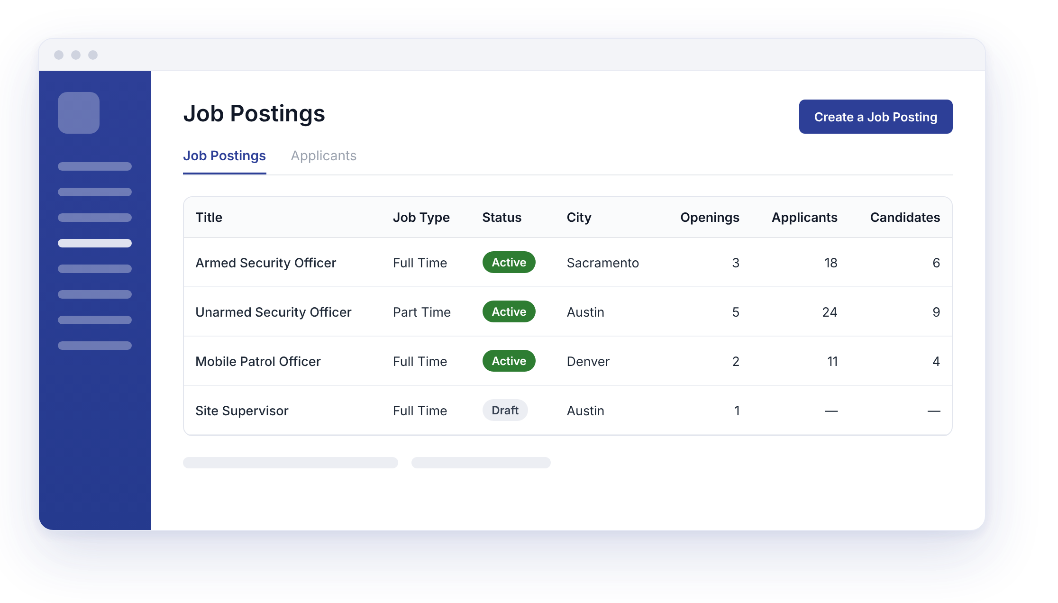The height and width of the screenshot is (603, 1058).
Task: Sort by the Title column header
Action: [x=209, y=217]
